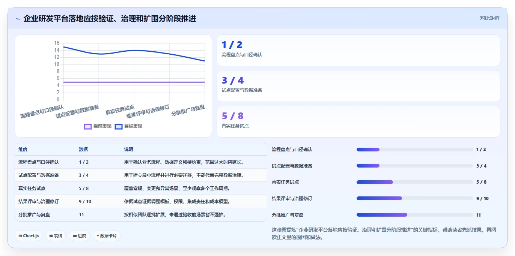The width and height of the screenshot is (515, 256).
Task: Click the 分批推广与复盘 label beside its progress bar
Action: point(288,215)
